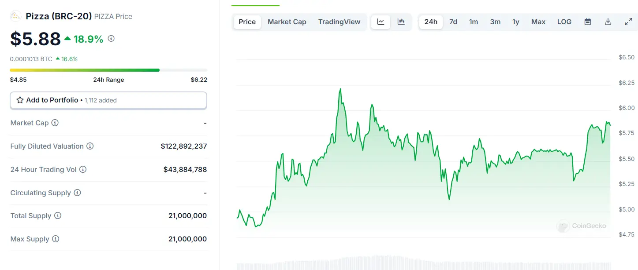This screenshot has width=638, height=270.
Task: Click Add to Portfolio button
Action: point(108,100)
